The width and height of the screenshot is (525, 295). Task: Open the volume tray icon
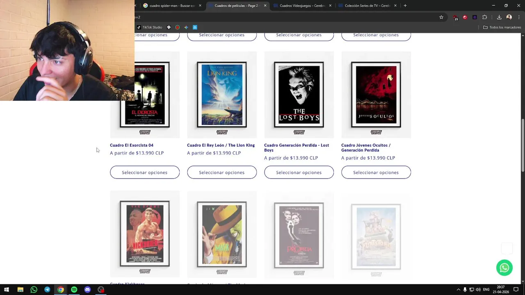pos(478,290)
